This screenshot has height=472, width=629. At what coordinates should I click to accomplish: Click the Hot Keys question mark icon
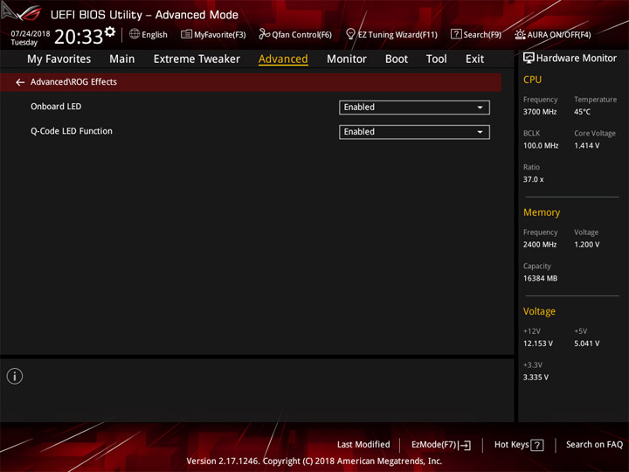coord(537,445)
